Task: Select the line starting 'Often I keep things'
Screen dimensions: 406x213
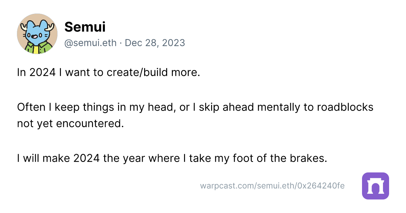Action: 195,107
